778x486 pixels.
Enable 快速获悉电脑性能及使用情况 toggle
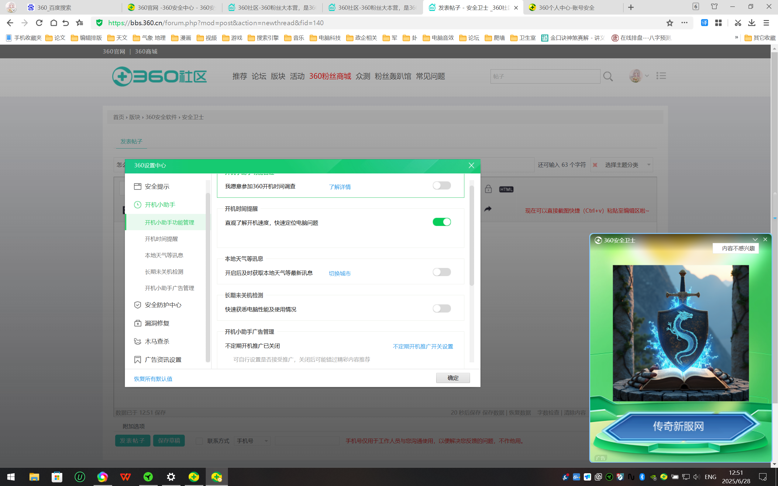coord(442,309)
